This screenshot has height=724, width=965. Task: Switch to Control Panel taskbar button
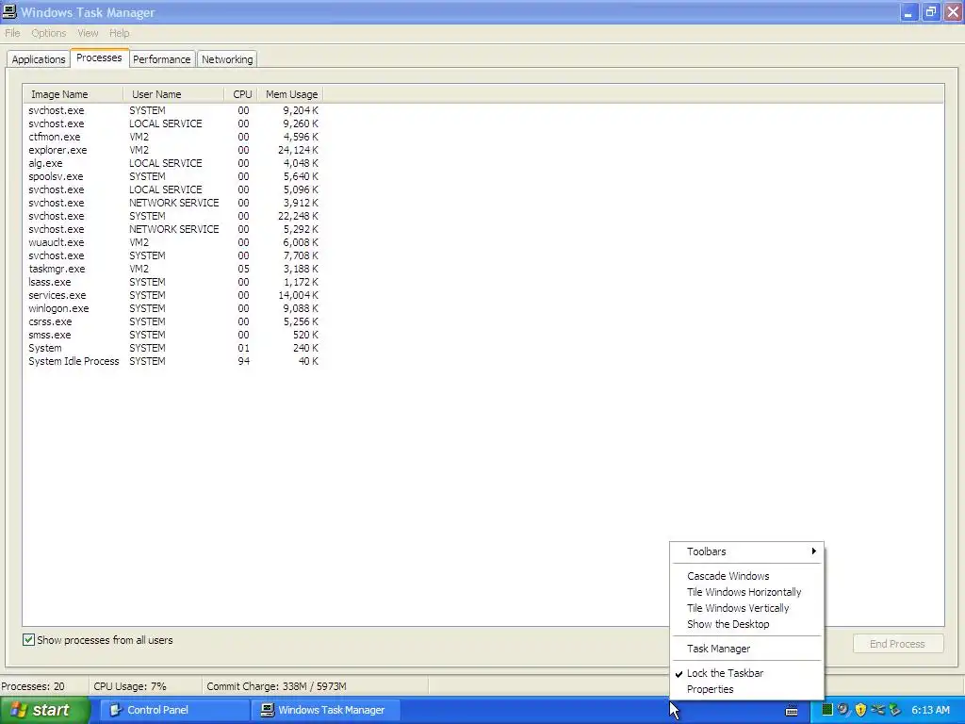[x=175, y=710]
